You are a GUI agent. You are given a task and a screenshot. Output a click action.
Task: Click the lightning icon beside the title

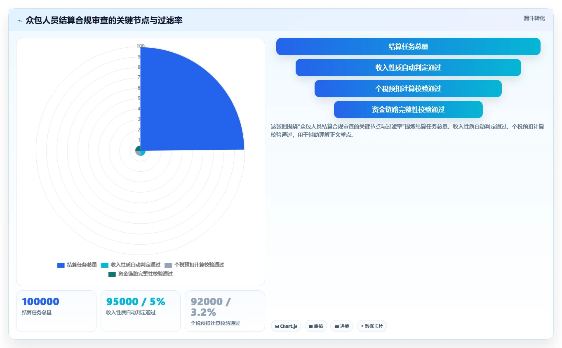tap(19, 21)
